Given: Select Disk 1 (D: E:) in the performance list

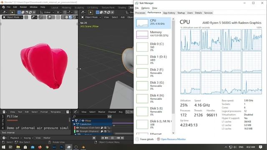Looking at the screenshot, I should click(153, 60).
